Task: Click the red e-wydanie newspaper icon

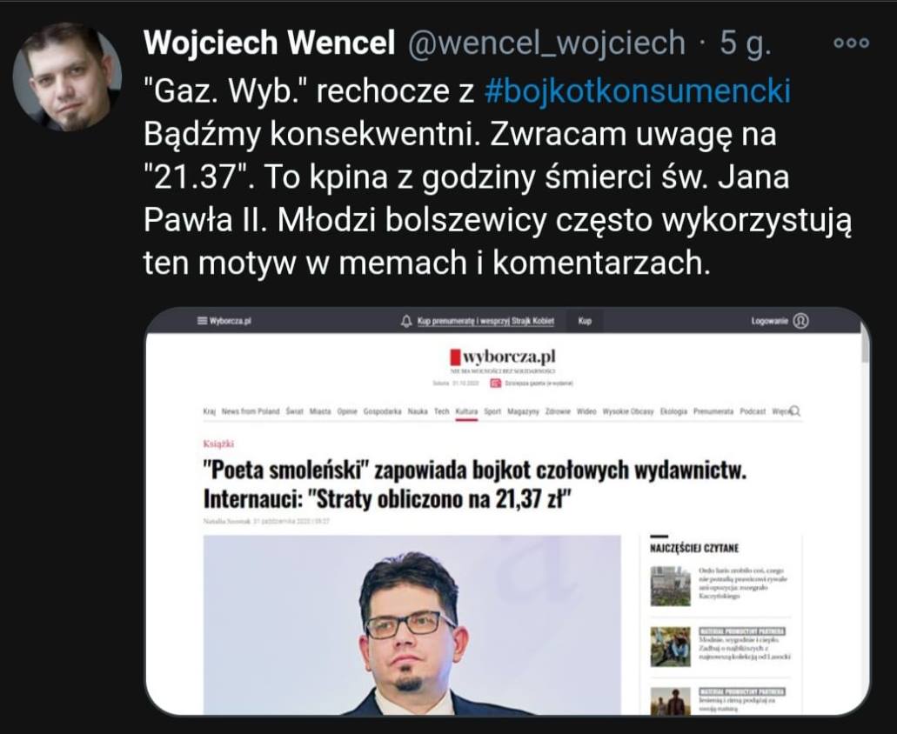Action: tap(495, 383)
